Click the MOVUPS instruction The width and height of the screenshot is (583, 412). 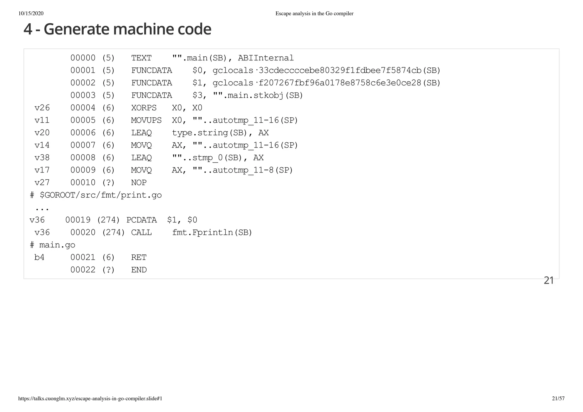pyautogui.click(x=146, y=120)
